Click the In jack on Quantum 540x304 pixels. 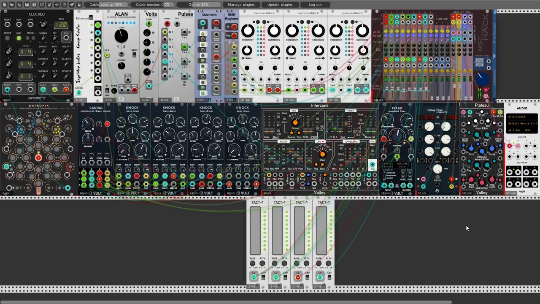(x=203, y=23)
